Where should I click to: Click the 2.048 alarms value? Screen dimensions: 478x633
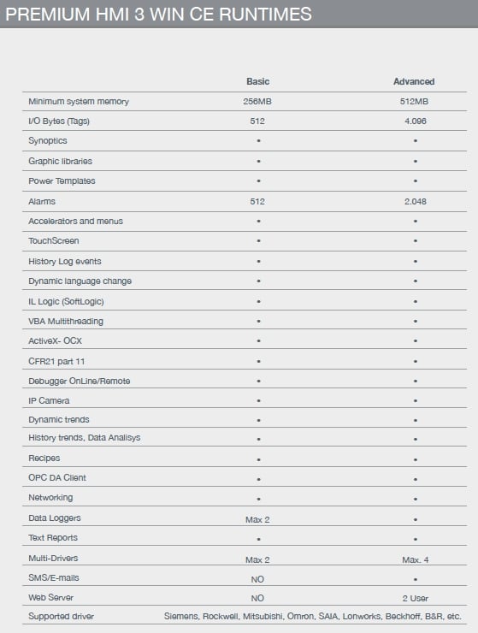[x=416, y=201]
